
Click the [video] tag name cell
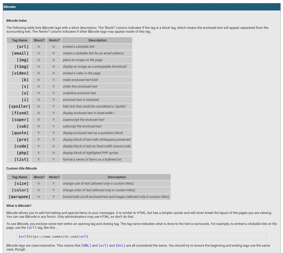19,73
